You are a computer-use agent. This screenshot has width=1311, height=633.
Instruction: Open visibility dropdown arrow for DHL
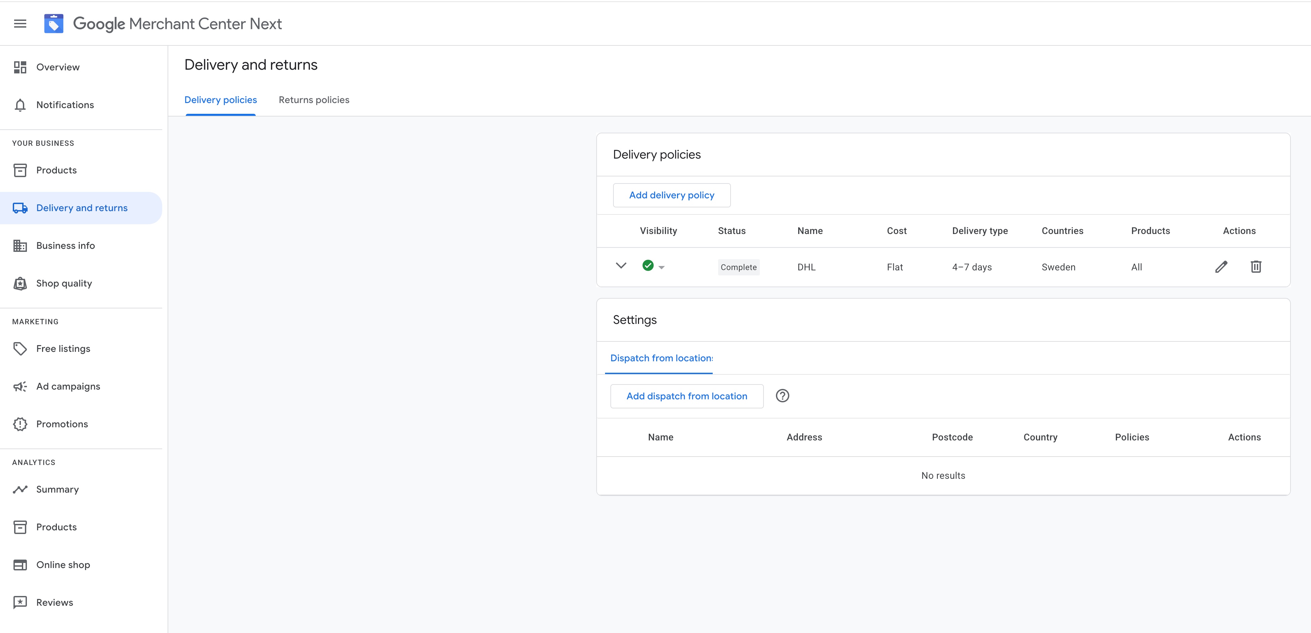(x=662, y=267)
